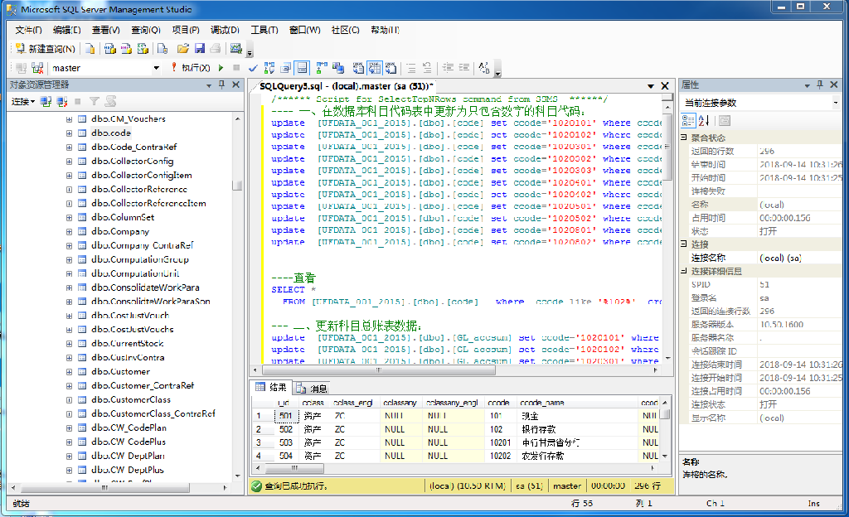The height and width of the screenshot is (517, 849).
Task: Open the Tools (工具) menu
Action: point(264,30)
